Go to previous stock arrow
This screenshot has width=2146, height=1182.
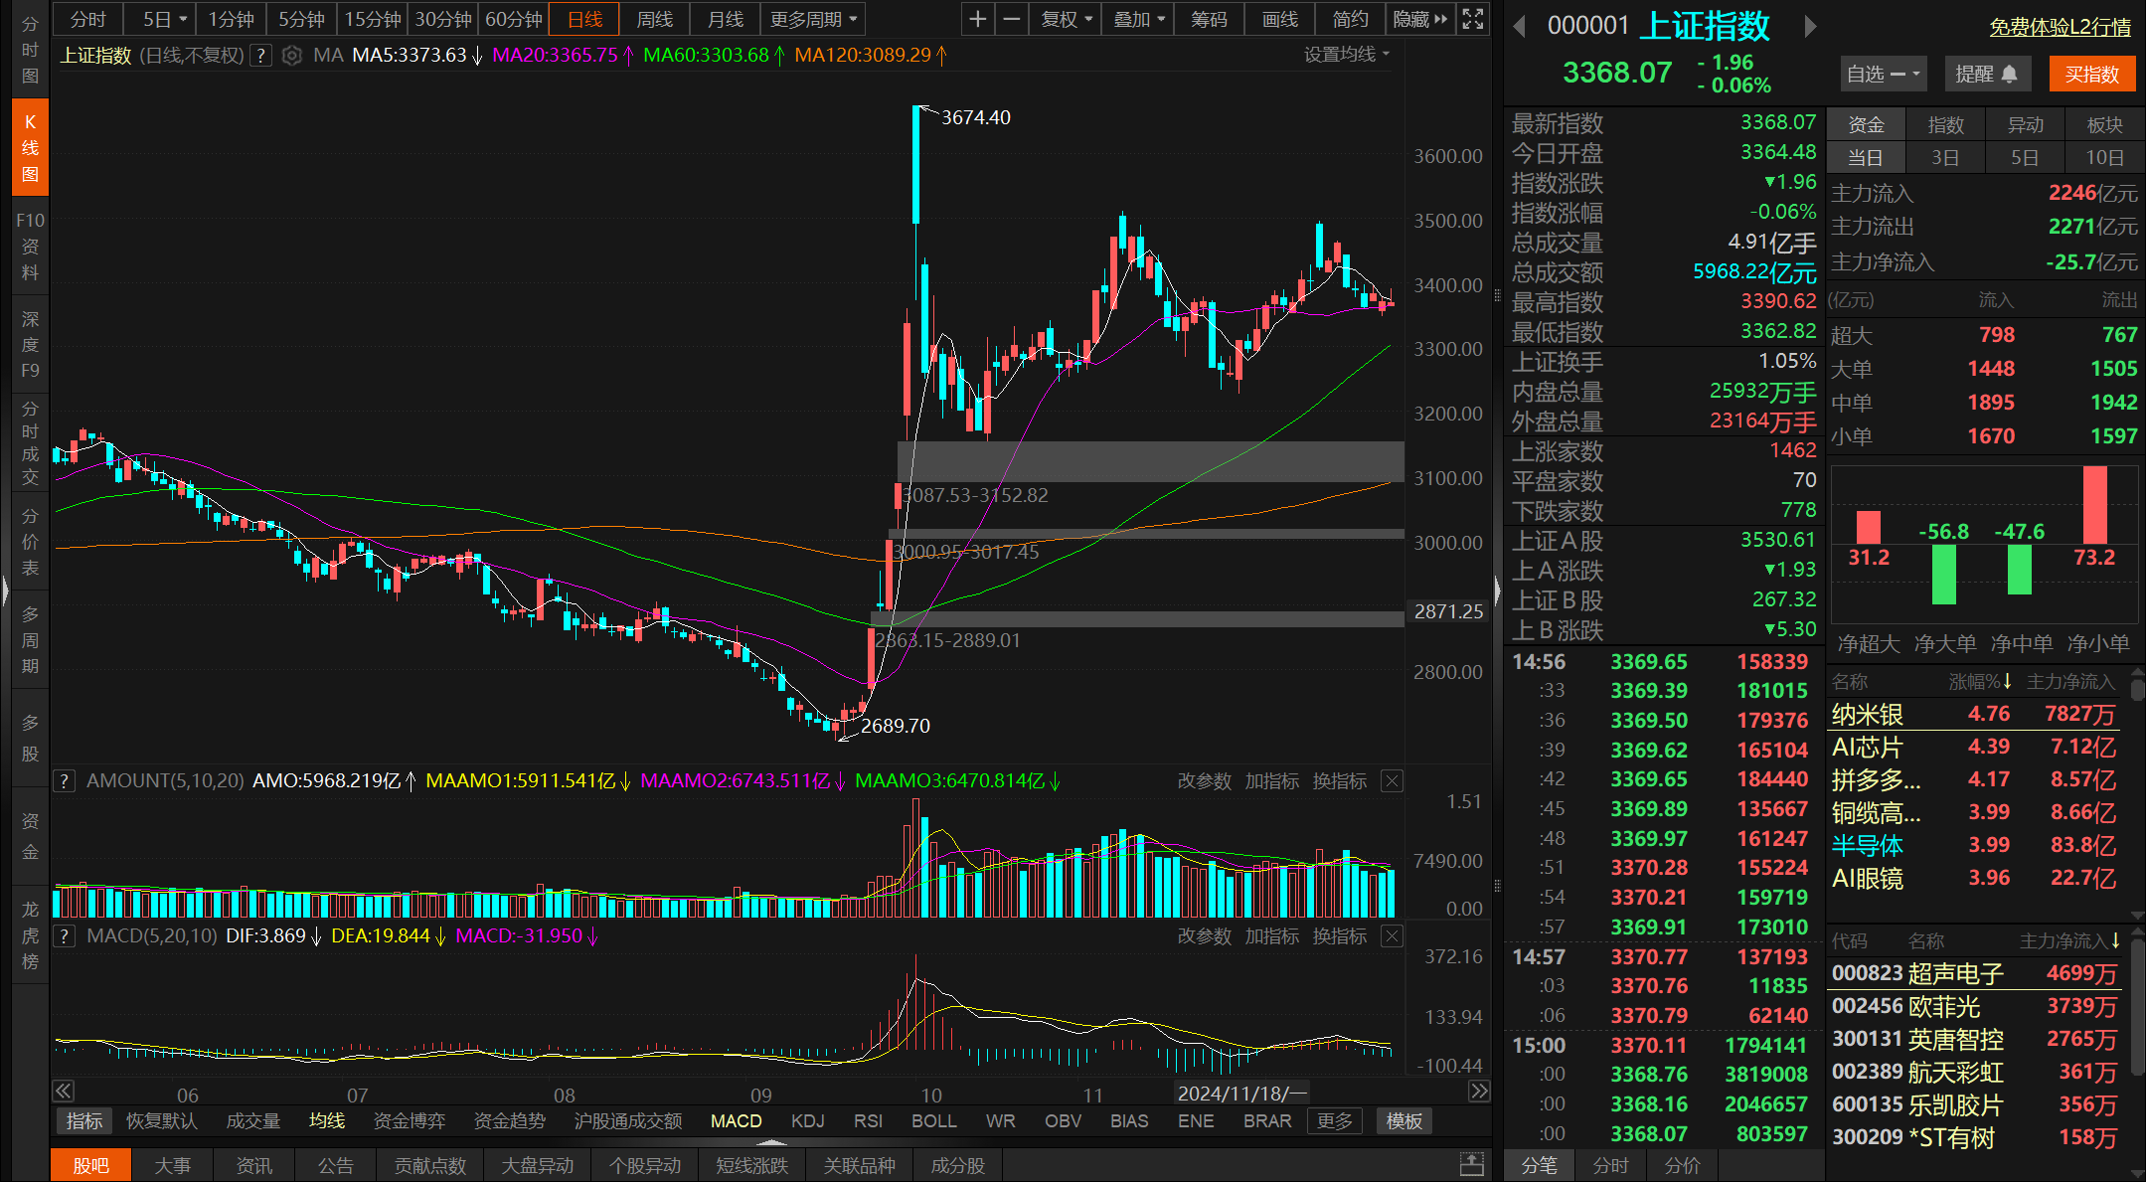[x=1519, y=27]
